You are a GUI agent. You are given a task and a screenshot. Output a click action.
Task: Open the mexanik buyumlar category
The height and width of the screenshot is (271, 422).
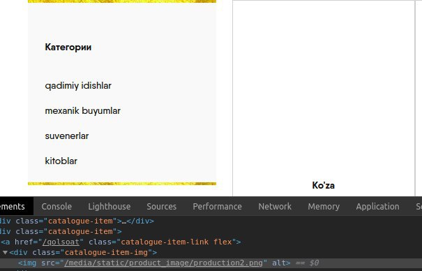[x=82, y=111]
